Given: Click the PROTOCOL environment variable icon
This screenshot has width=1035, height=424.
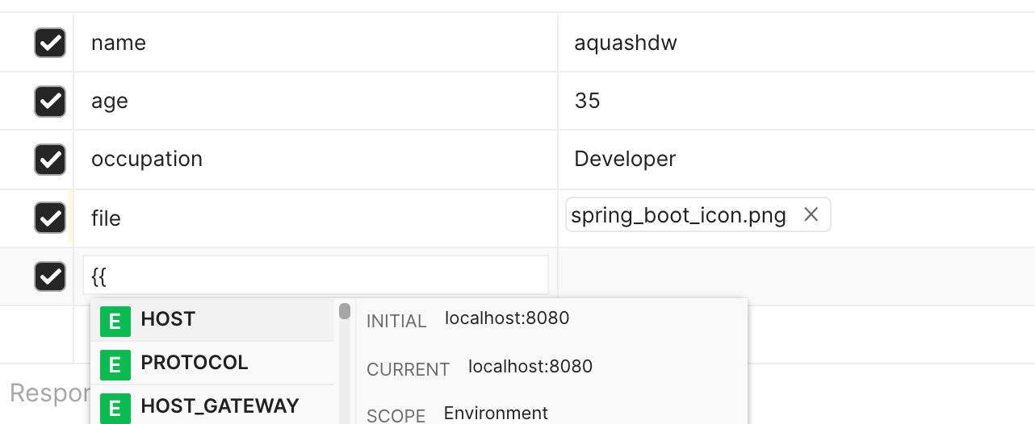Looking at the screenshot, I should (x=115, y=364).
